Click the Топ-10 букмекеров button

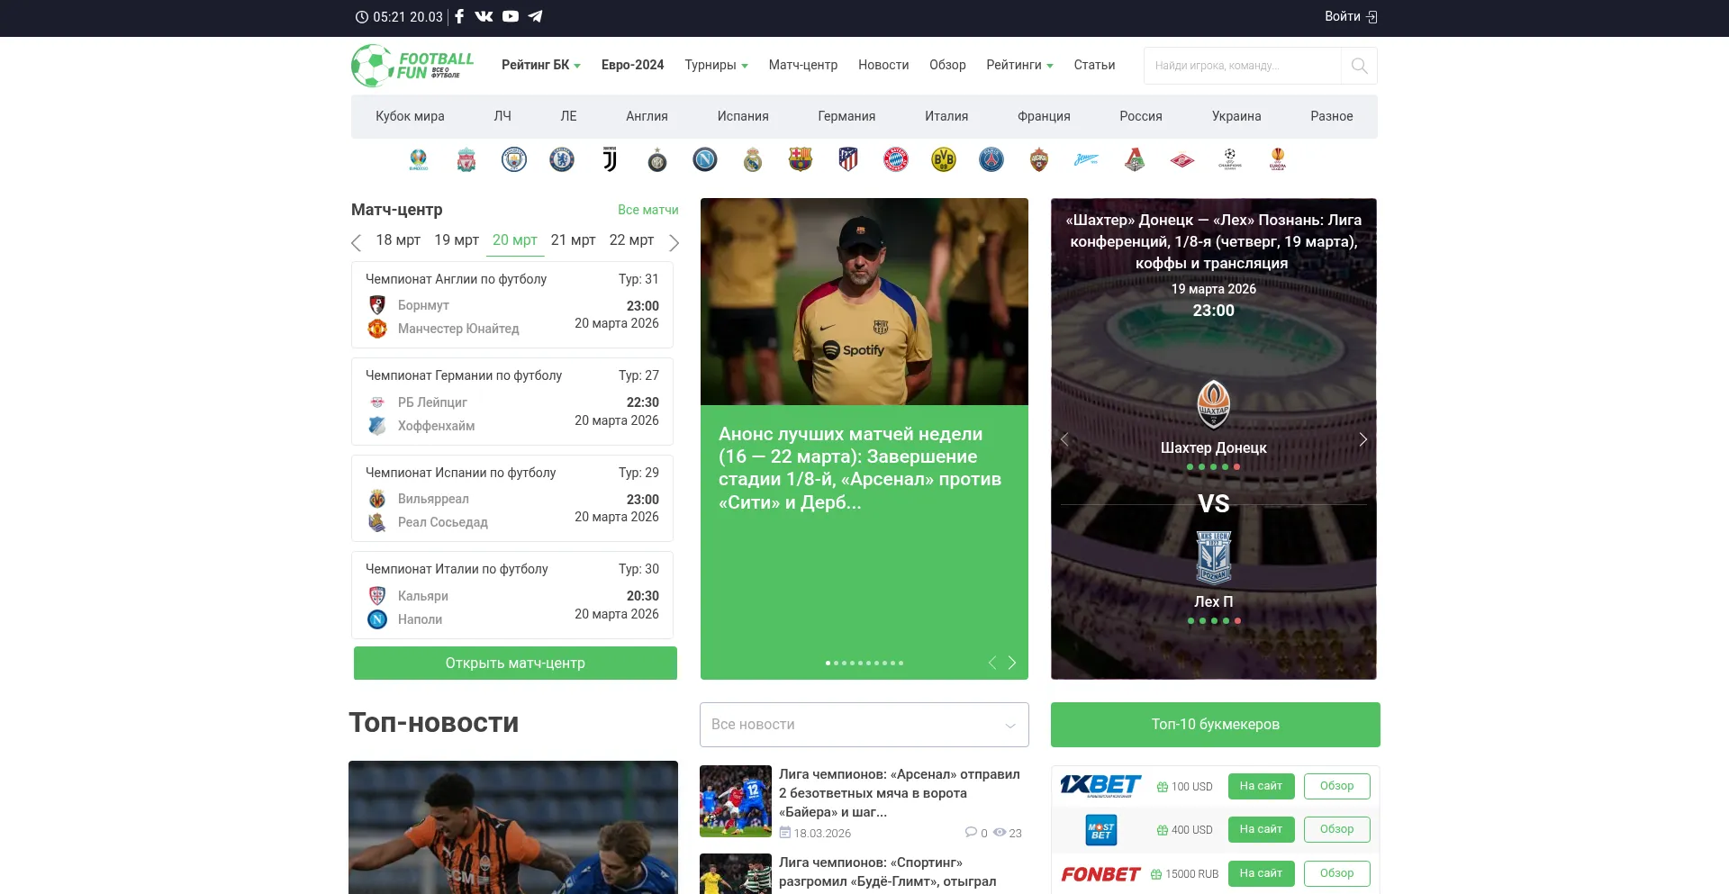1216,725
